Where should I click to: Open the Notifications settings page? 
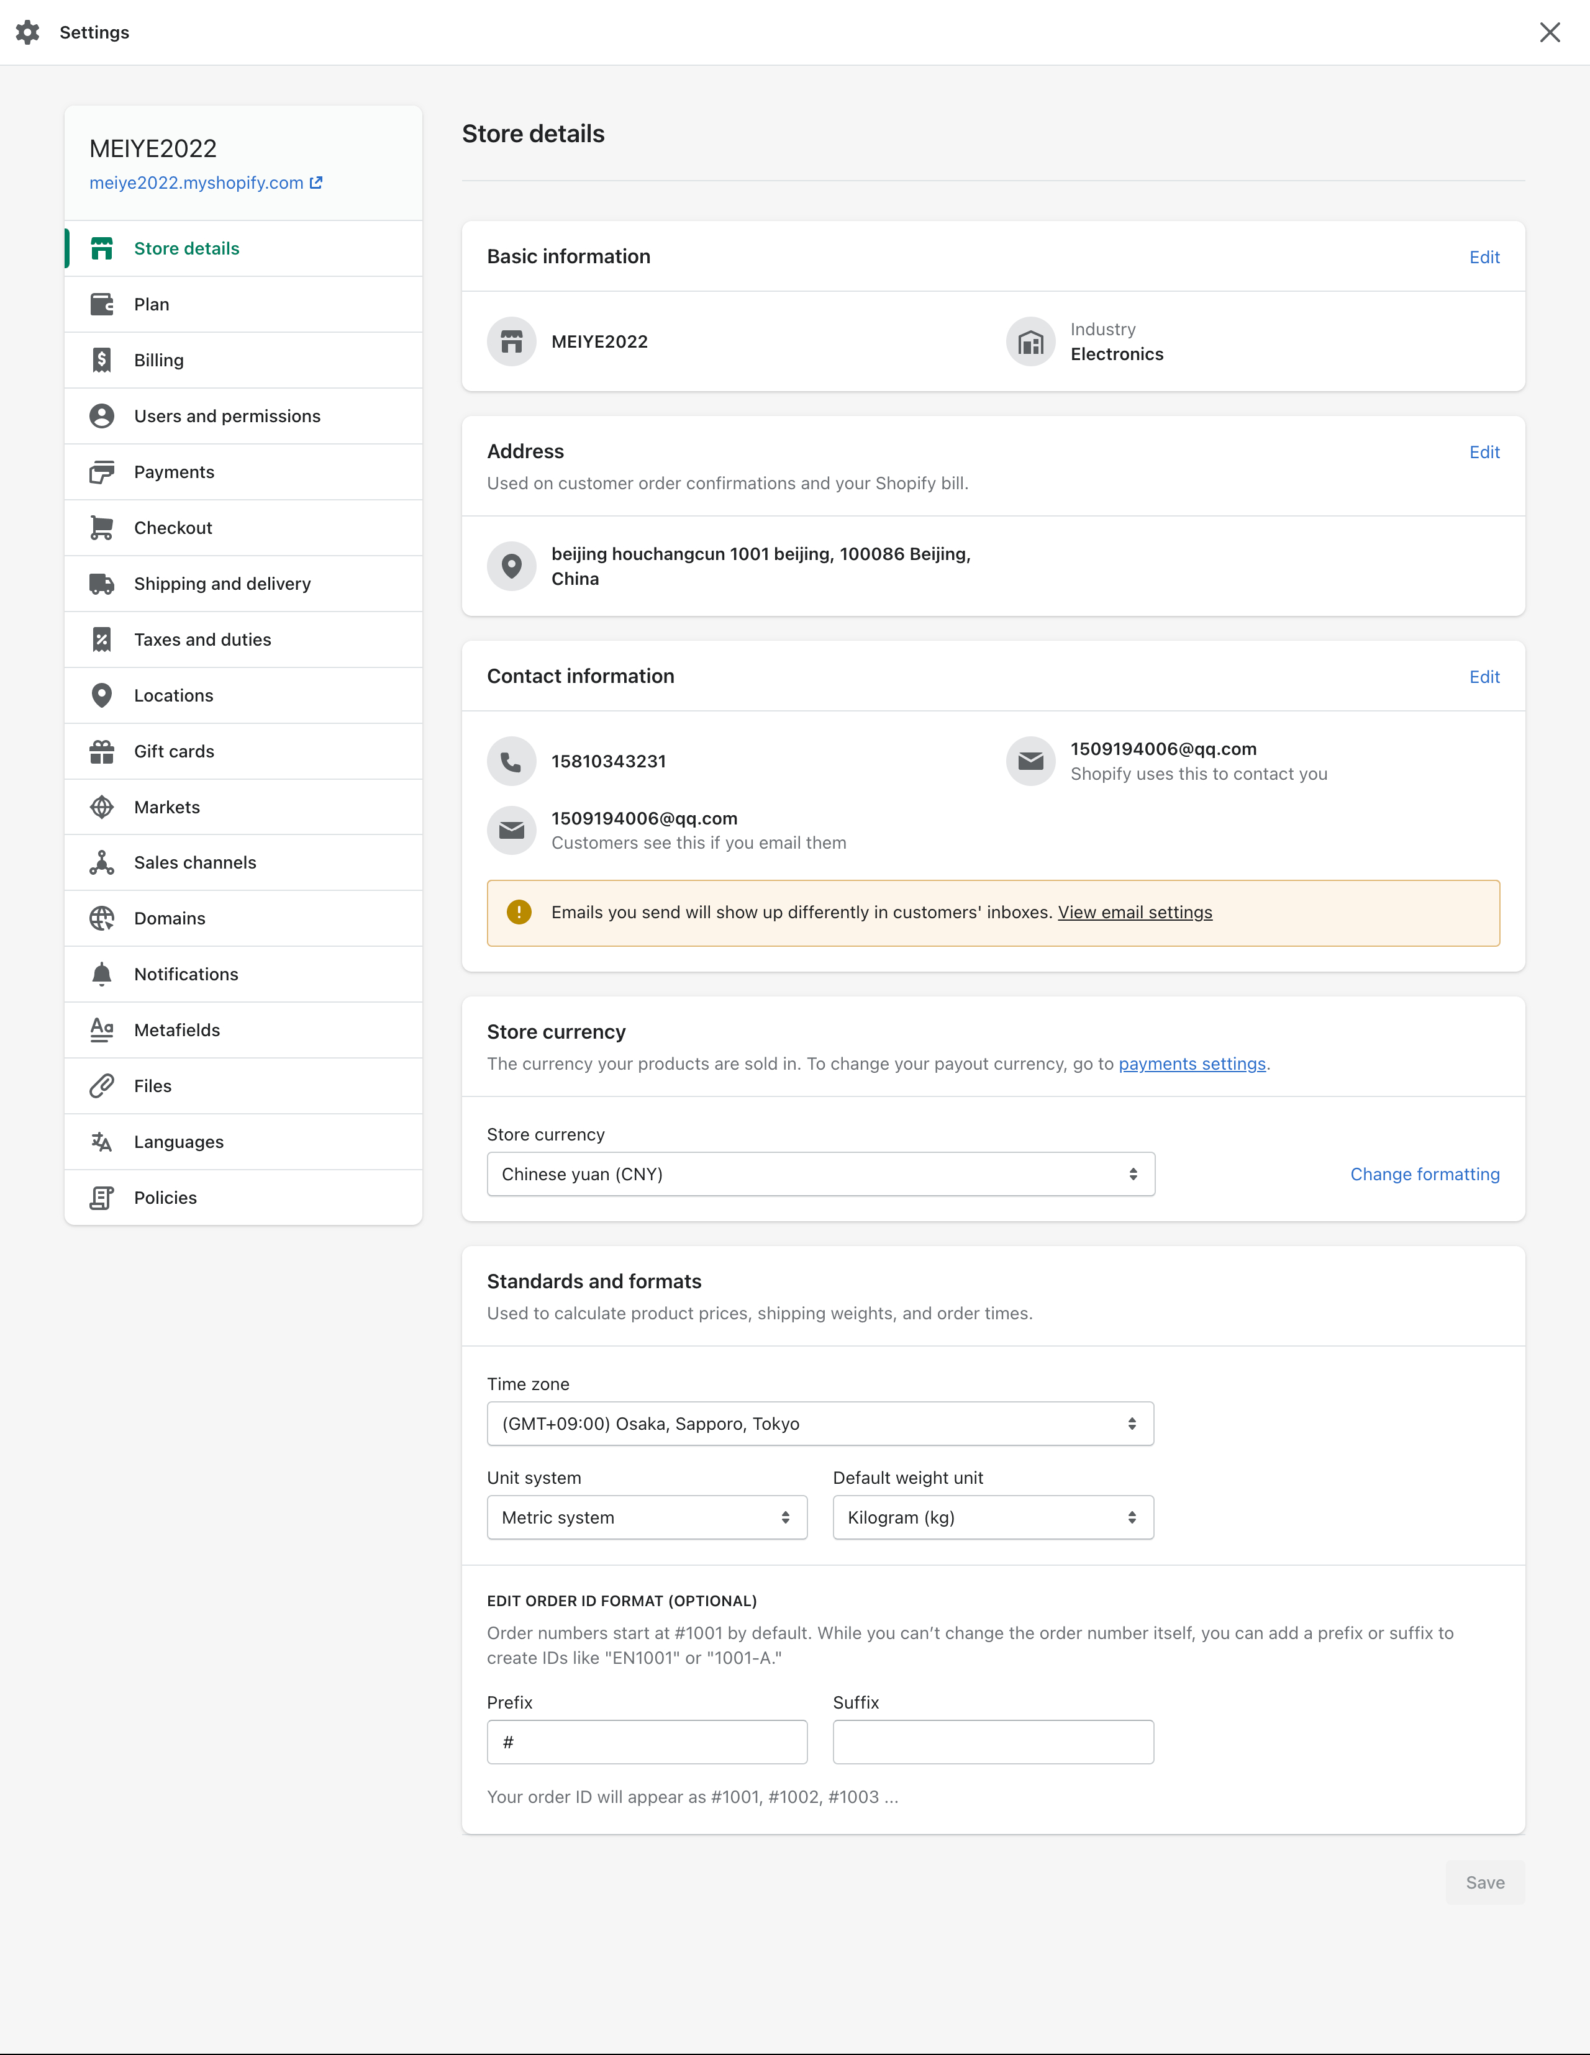243,974
